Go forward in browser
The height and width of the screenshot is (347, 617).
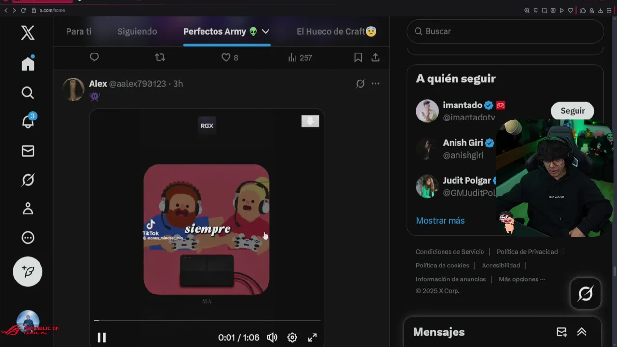point(14,10)
